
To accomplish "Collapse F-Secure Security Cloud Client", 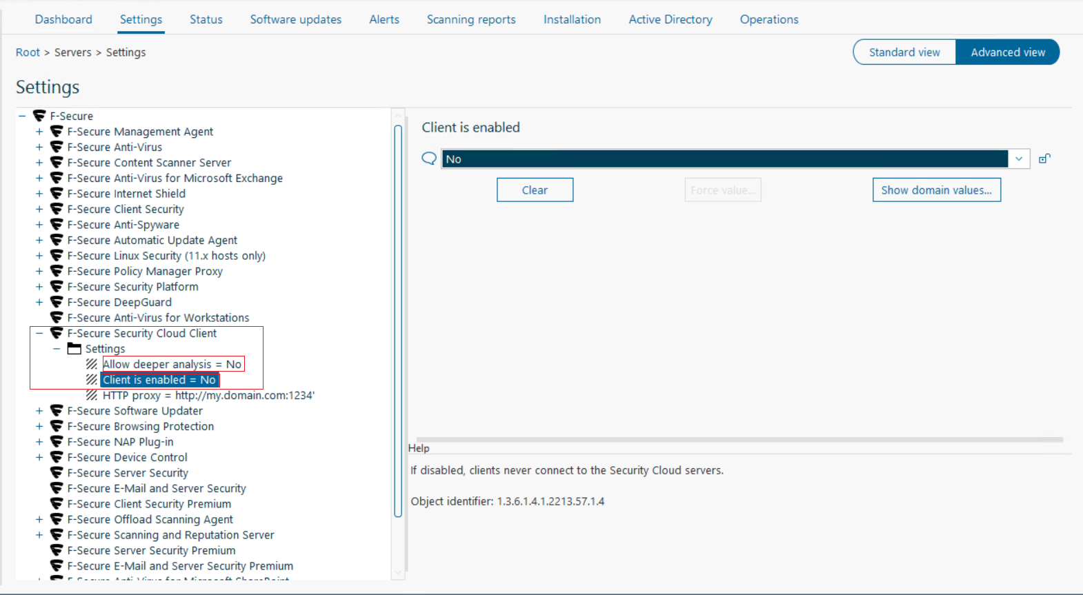I will [39, 333].
